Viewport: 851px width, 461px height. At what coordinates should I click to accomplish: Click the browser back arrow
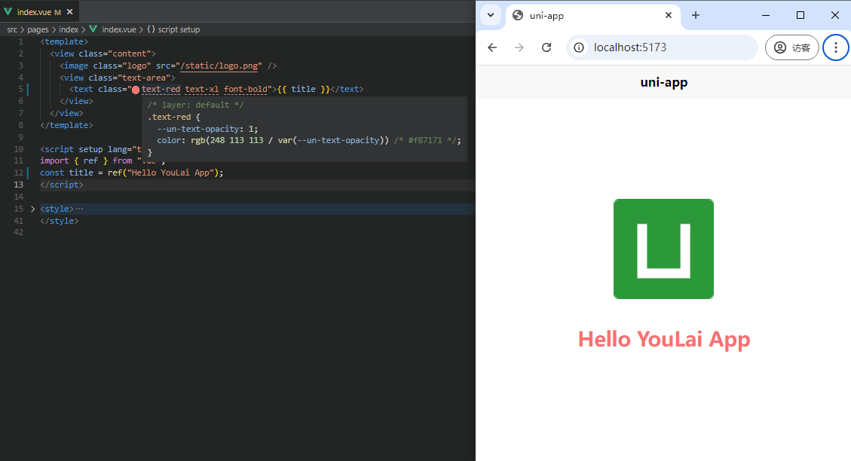(492, 47)
